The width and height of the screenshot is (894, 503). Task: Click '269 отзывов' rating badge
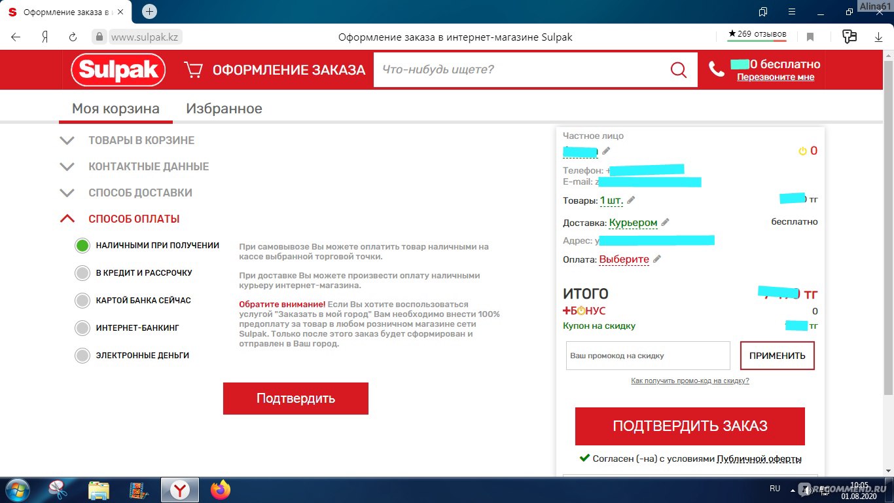tap(757, 35)
